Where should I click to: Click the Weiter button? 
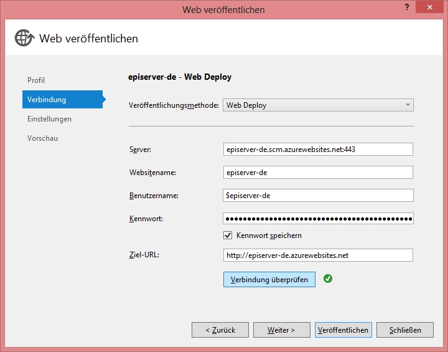(x=281, y=330)
